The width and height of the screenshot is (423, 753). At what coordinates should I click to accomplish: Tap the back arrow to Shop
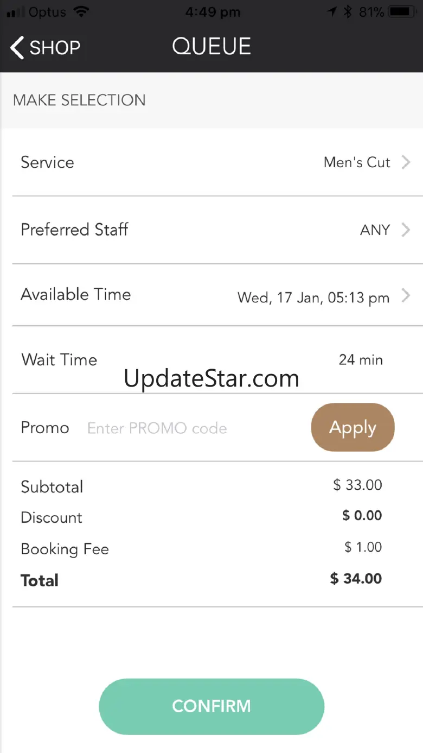[x=17, y=48]
